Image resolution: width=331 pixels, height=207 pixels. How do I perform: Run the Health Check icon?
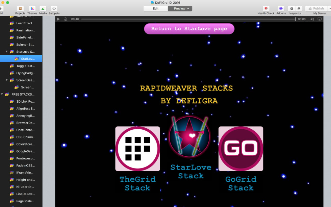(x=266, y=9)
